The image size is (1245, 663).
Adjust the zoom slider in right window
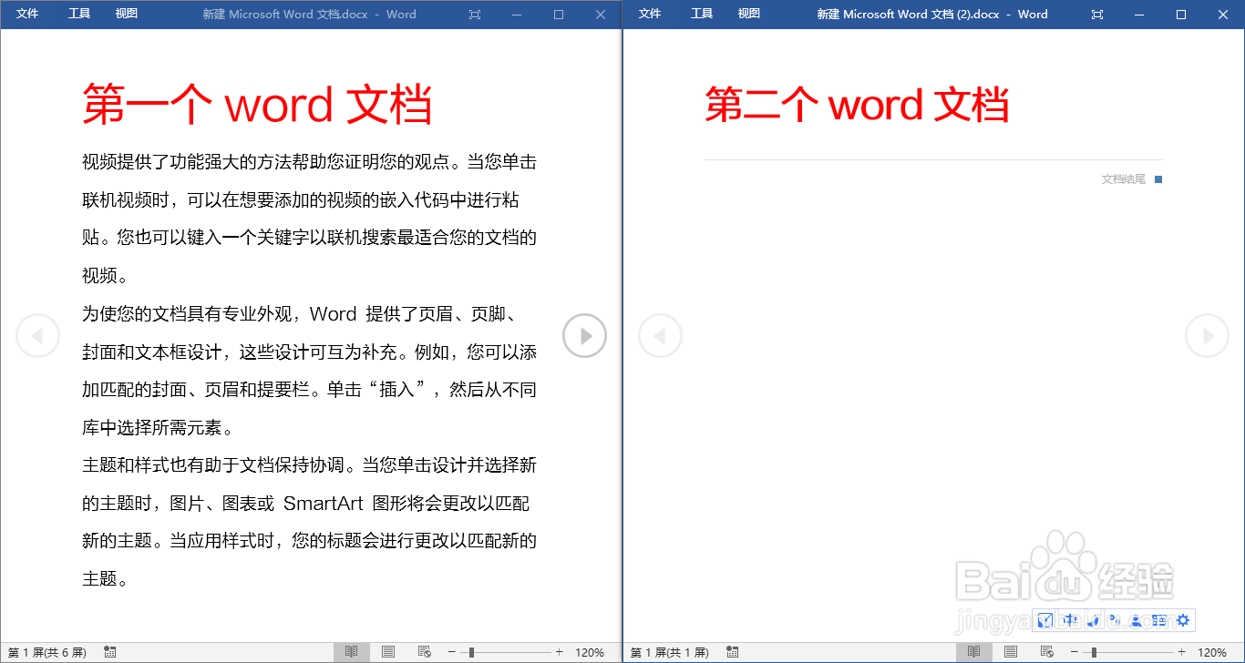(1094, 652)
